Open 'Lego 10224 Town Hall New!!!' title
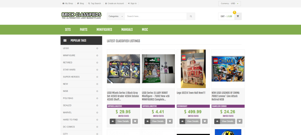The image size is (301, 135). click(x=191, y=93)
